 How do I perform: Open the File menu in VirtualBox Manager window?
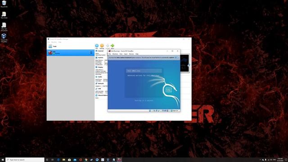[49, 42]
